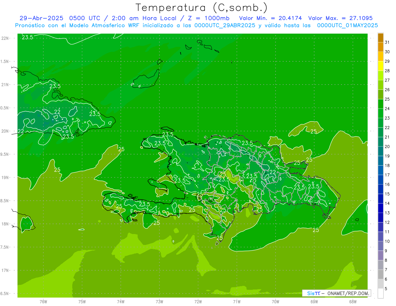Click the legend value '25'

point(387,99)
